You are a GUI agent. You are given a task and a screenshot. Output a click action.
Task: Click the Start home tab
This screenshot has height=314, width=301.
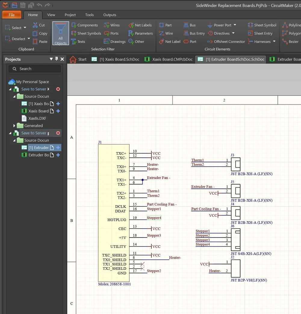(x=78, y=59)
